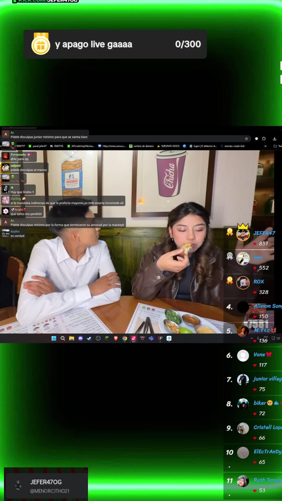
Task: Open Microsoft Teams from the taskbar
Action: 151,338
